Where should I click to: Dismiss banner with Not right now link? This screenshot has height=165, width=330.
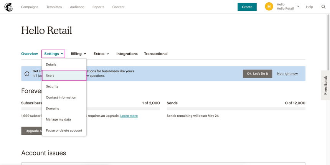click(287, 74)
